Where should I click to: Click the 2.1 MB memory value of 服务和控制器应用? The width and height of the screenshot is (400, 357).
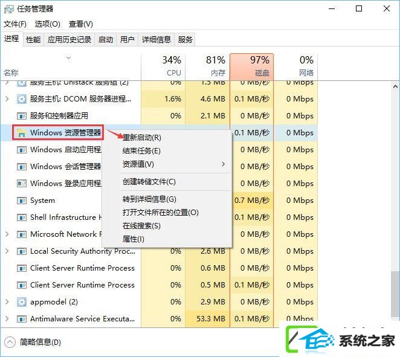click(213, 116)
